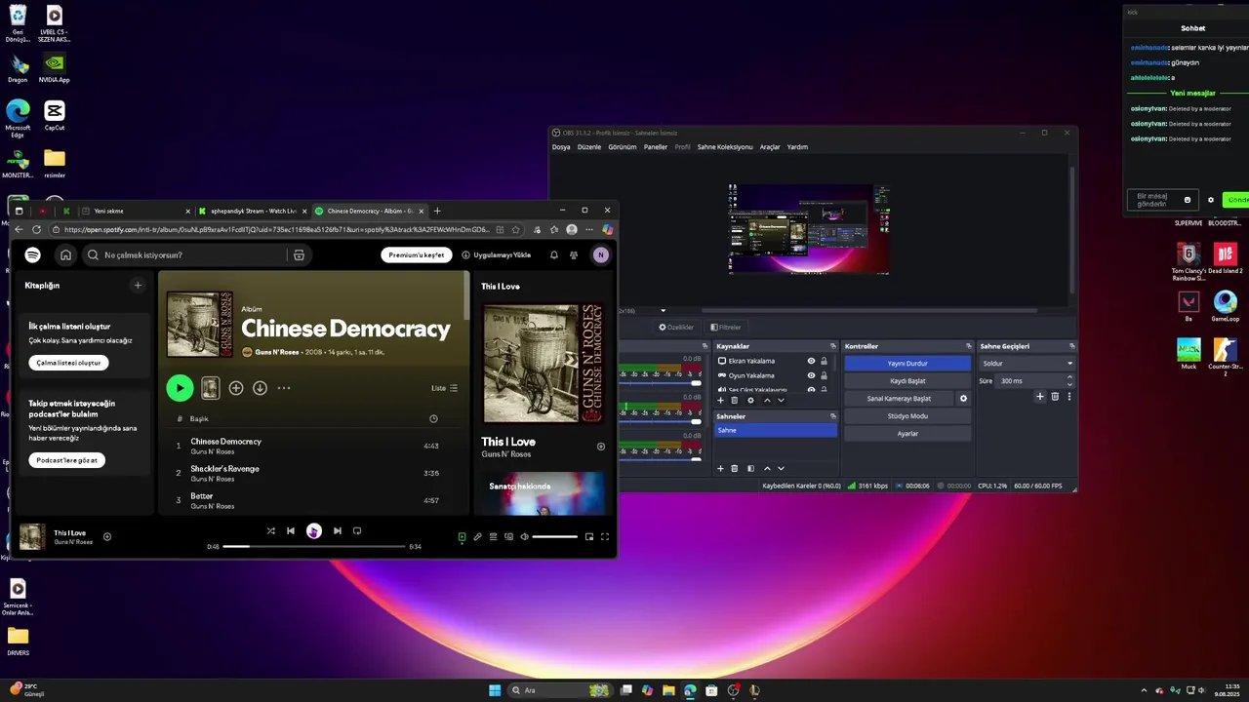Viewport: 1249px width, 702px height.
Task: Undock the Kaynaklar panel
Action: pyautogui.click(x=833, y=346)
